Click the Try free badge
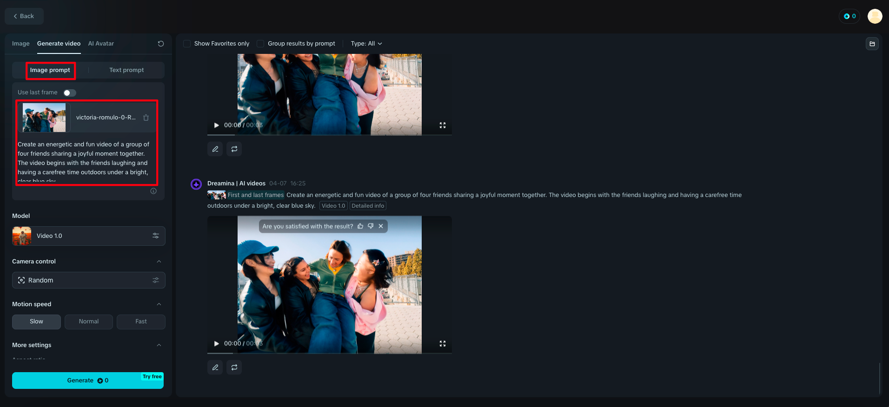This screenshot has width=889, height=407. click(152, 377)
